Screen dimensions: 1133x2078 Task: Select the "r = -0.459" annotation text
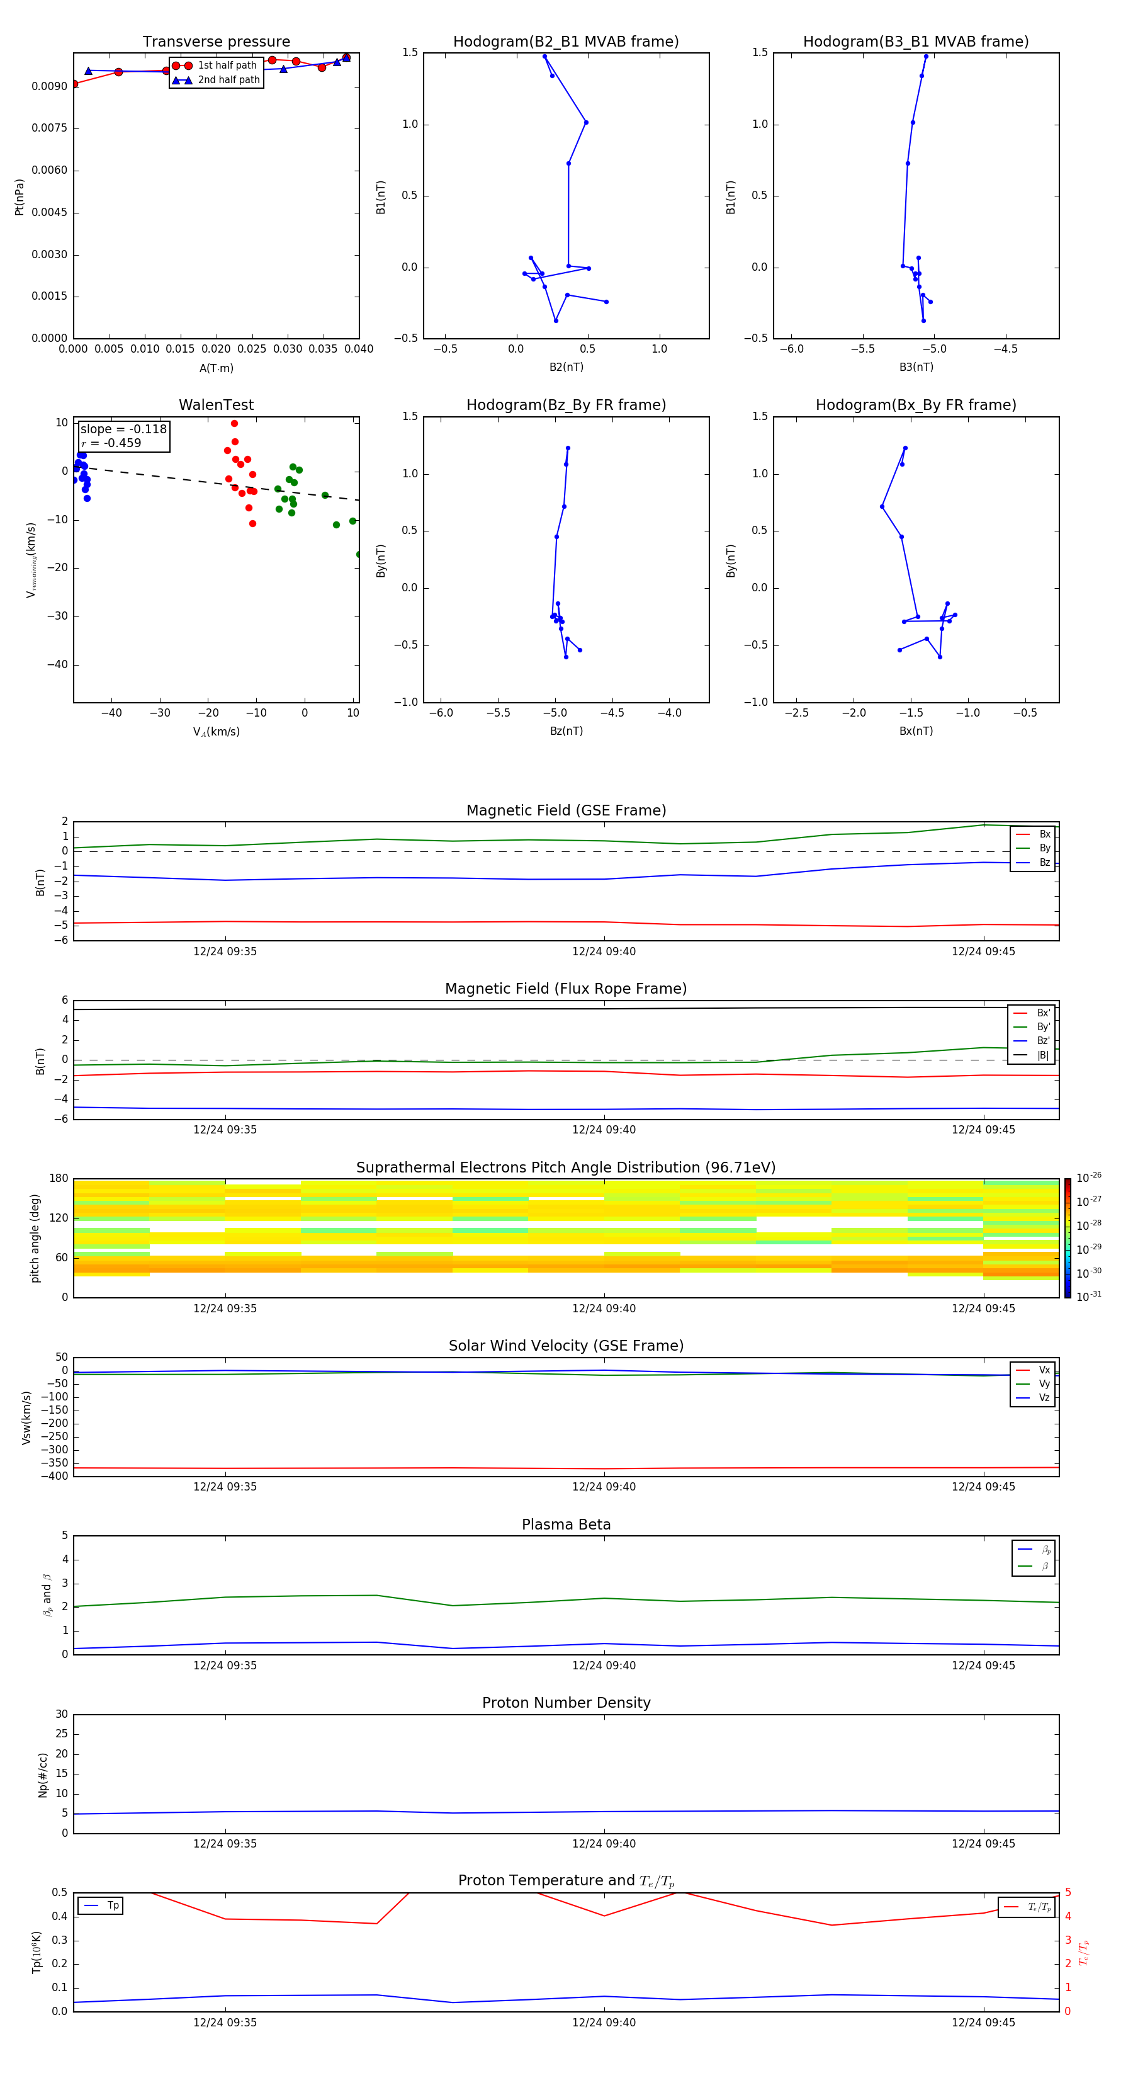coord(111,443)
